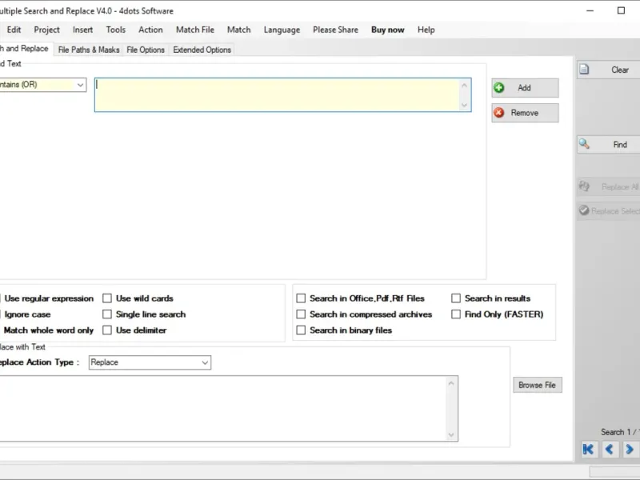The height and width of the screenshot is (480, 640).
Task: Toggle Single line search checkbox
Action: [107, 314]
